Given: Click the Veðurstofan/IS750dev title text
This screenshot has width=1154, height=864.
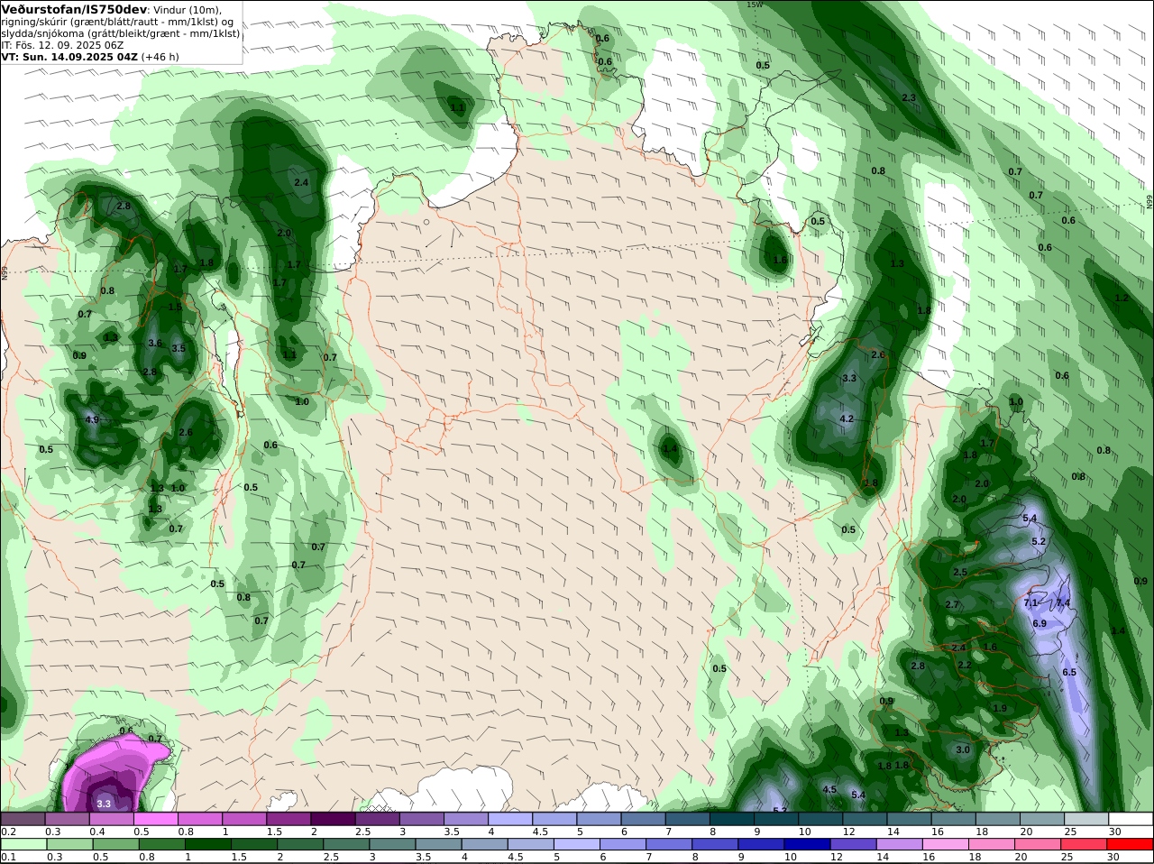Looking at the screenshot, I should [74, 9].
